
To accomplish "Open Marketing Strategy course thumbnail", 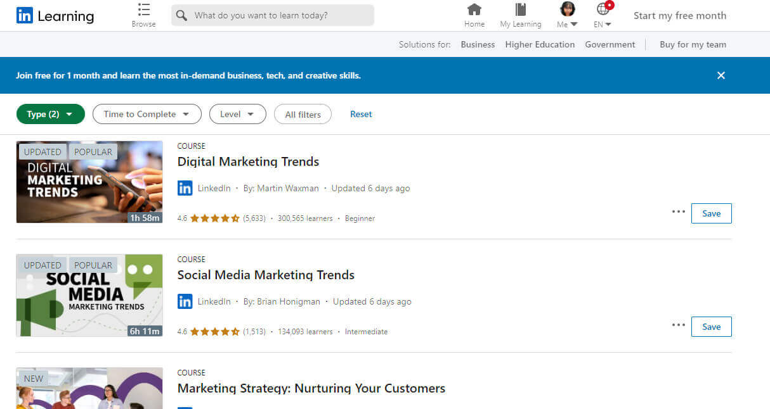I will click(89, 388).
